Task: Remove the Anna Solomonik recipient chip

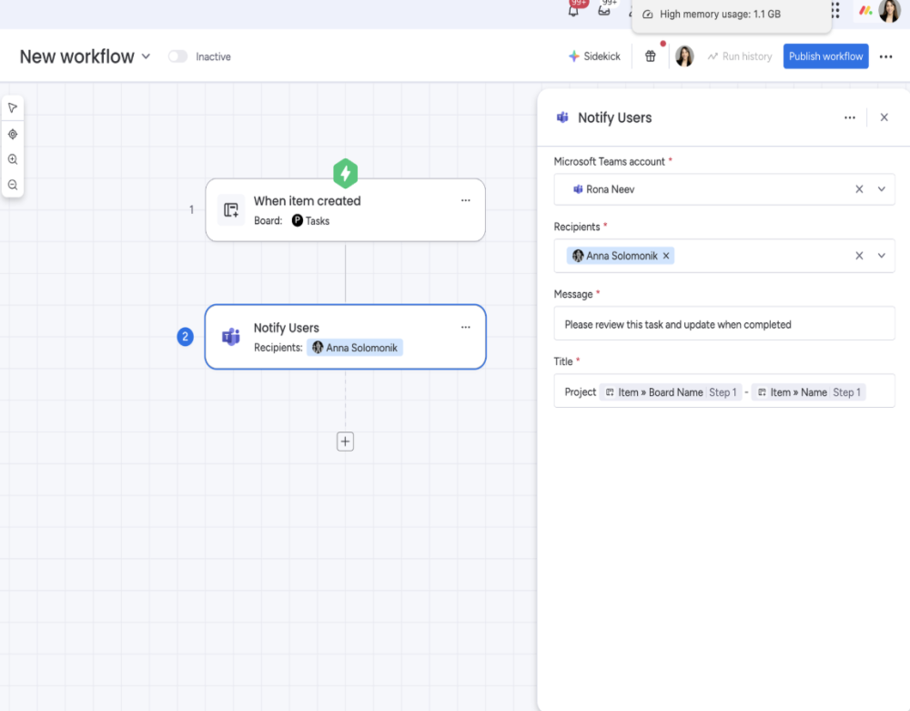Action: pyautogui.click(x=666, y=256)
